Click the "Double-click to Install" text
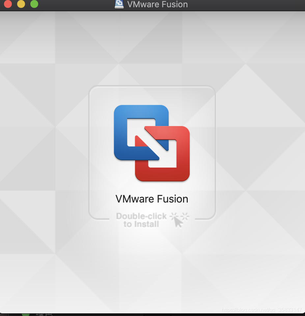This screenshot has width=305, height=316. pyautogui.click(x=141, y=220)
